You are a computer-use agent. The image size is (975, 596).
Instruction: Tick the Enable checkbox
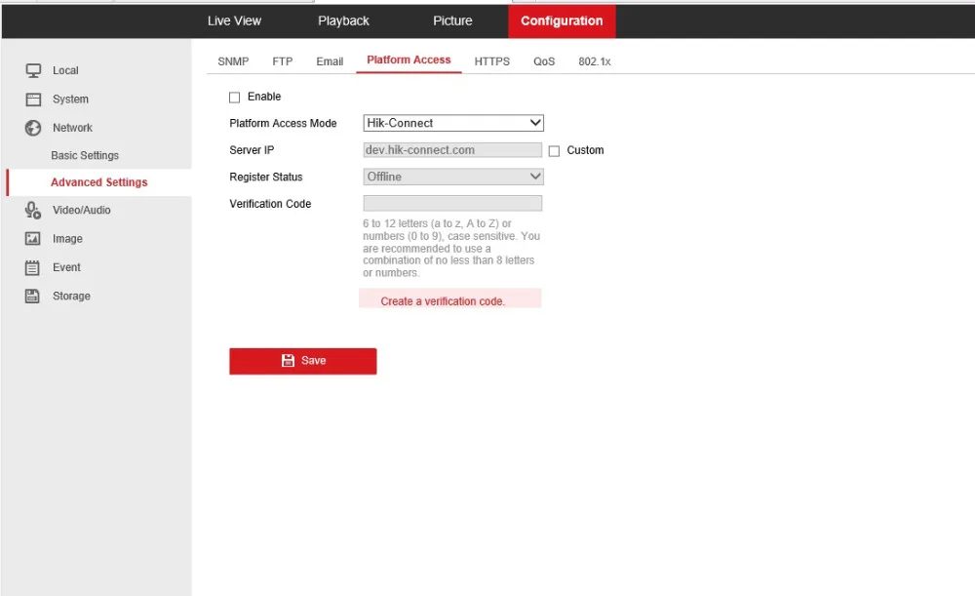click(234, 97)
